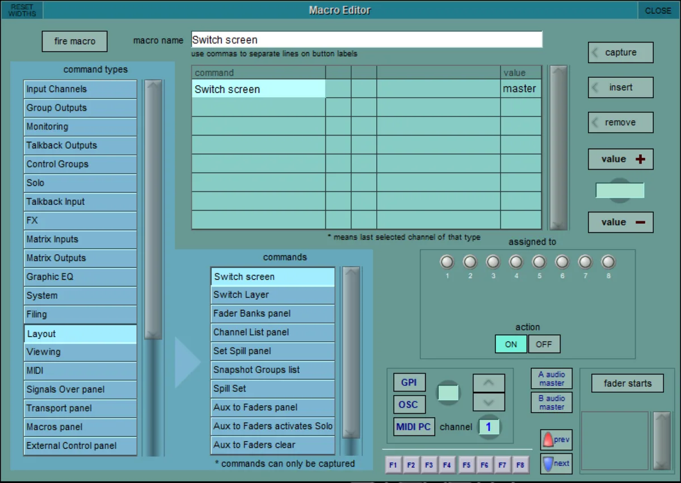
Task: Click the GPI up arrow stepper
Action: click(489, 383)
